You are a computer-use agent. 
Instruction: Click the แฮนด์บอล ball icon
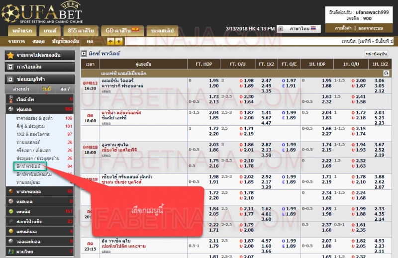point(11,231)
